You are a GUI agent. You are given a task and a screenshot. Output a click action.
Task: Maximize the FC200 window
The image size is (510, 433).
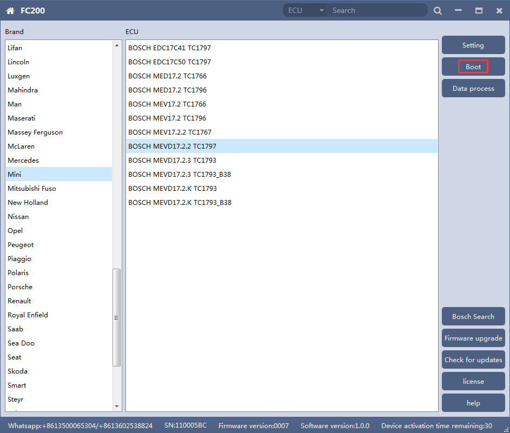[x=479, y=11]
